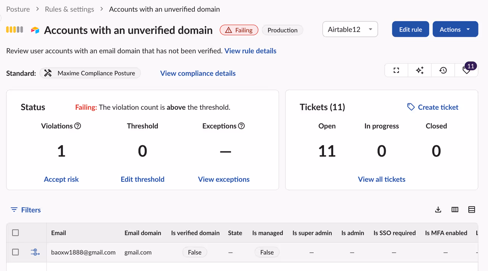The image size is (488, 271).
Task: Sort by the Email column header
Action: pyautogui.click(x=59, y=233)
